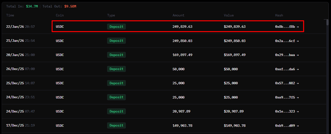Open transaction hash 0x2a...6cf link
Image resolution: width=331 pixels, height=134 pixels.
[287, 41]
